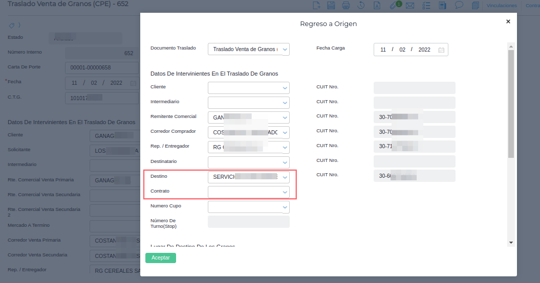Open the Contrato dropdown
Image resolution: width=540 pixels, height=283 pixels.
coord(285,192)
